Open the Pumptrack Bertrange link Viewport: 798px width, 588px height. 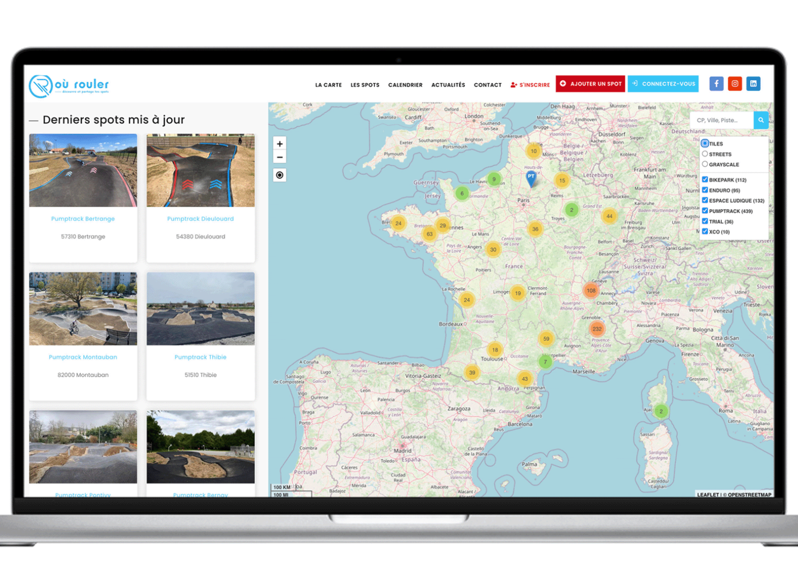(83, 219)
